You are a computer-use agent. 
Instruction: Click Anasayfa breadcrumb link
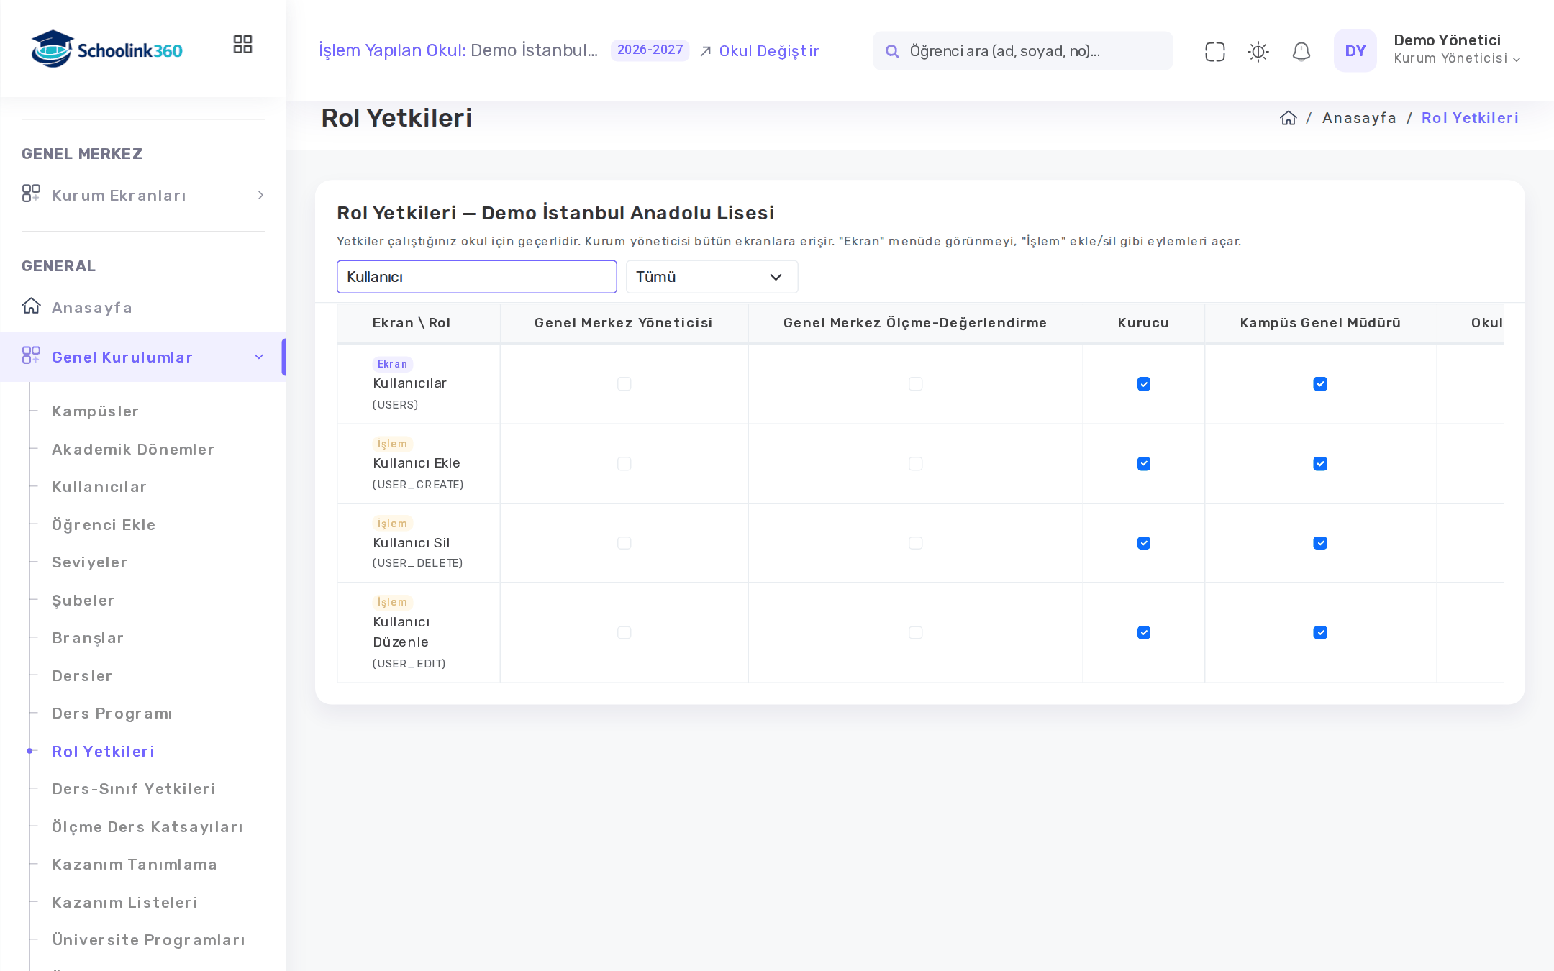point(1358,118)
